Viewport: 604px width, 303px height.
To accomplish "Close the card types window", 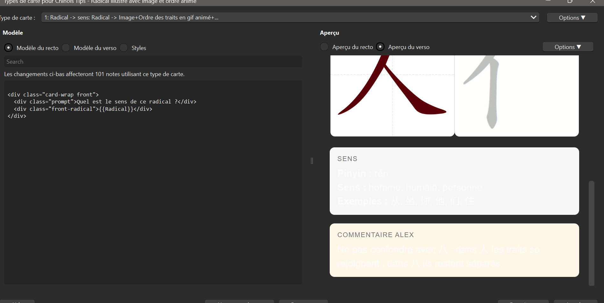I will pos(593,2).
